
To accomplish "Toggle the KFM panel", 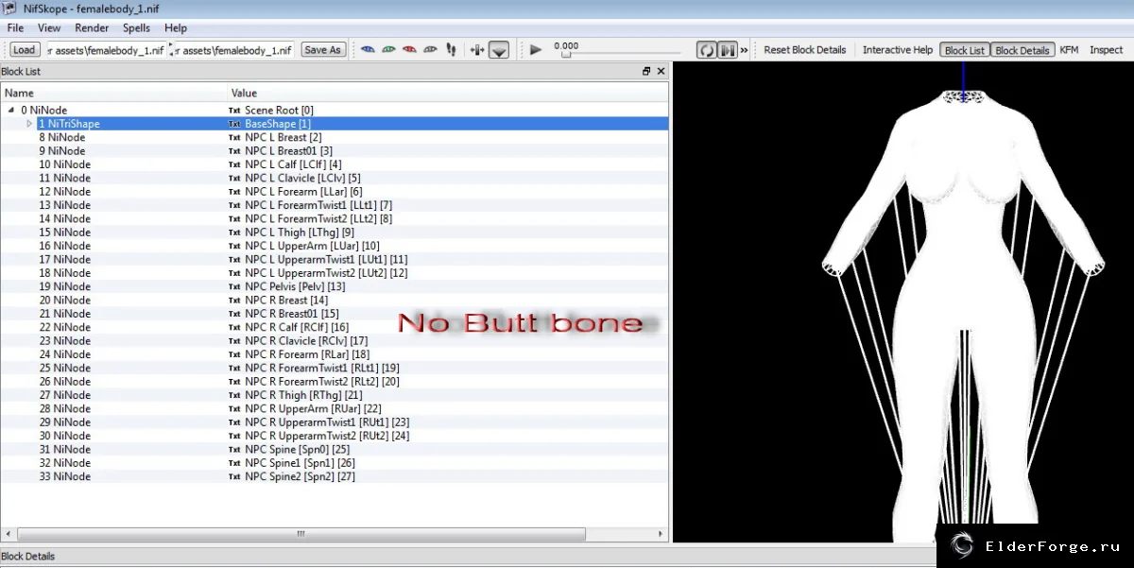I will point(1069,50).
